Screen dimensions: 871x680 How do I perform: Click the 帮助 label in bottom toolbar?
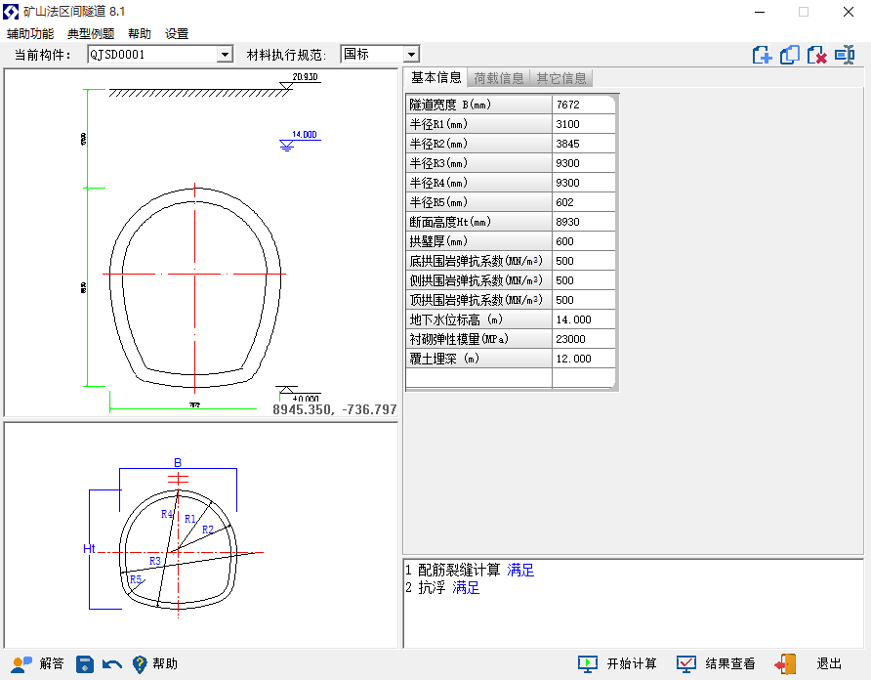(165, 663)
